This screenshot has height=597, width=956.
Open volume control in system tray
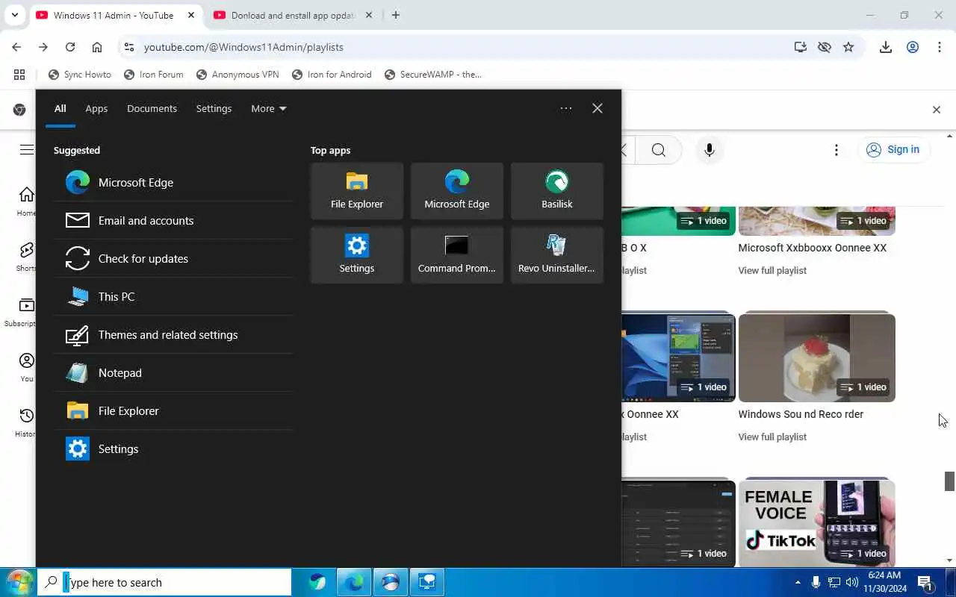852,582
